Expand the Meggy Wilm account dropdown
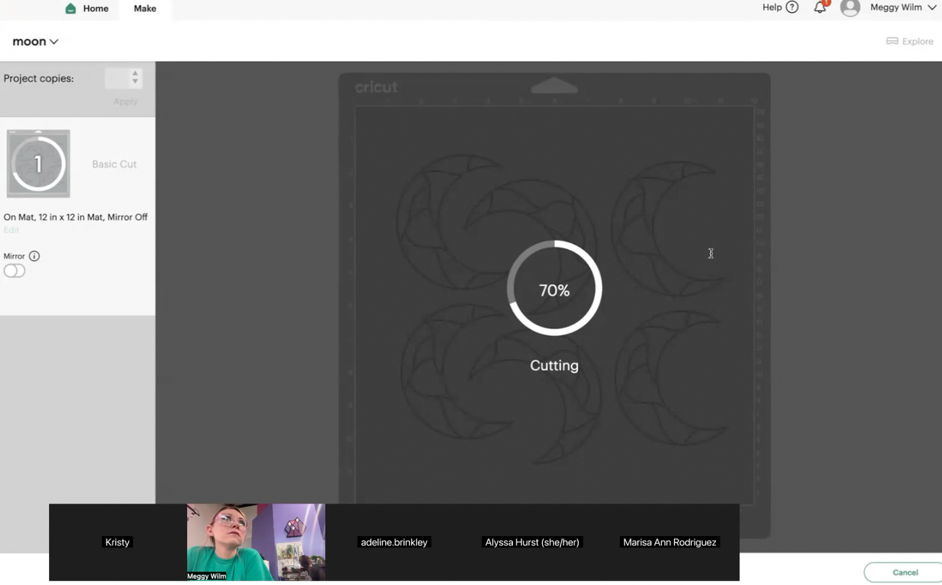 click(x=903, y=8)
